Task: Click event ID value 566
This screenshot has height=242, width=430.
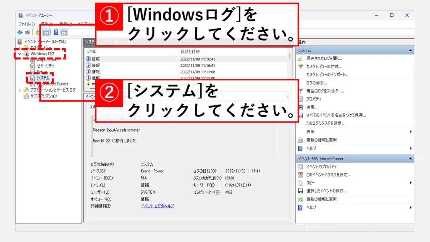Action: click(144, 178)
